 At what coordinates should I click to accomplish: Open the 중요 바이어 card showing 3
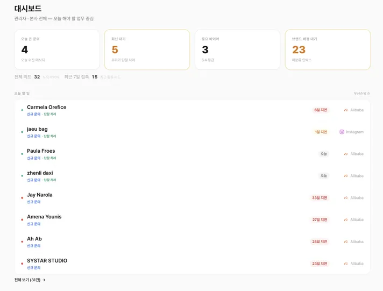(x=237, y=49)
